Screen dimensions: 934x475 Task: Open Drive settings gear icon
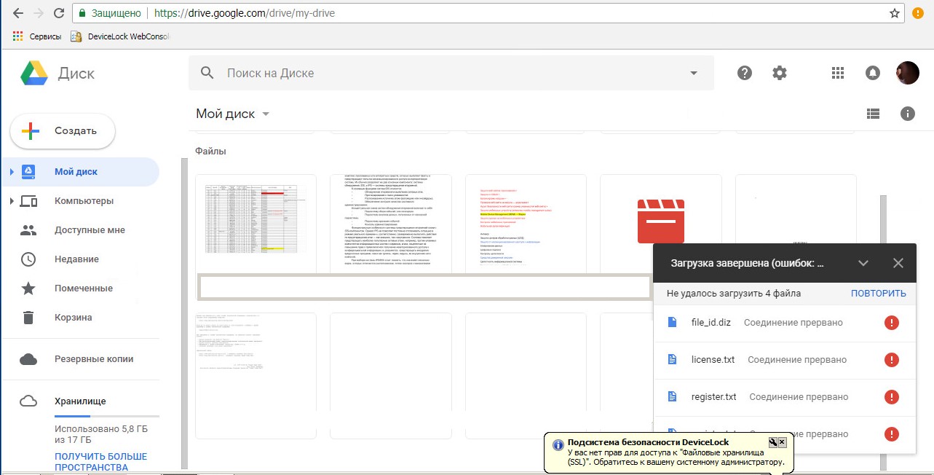click(780, 73)
